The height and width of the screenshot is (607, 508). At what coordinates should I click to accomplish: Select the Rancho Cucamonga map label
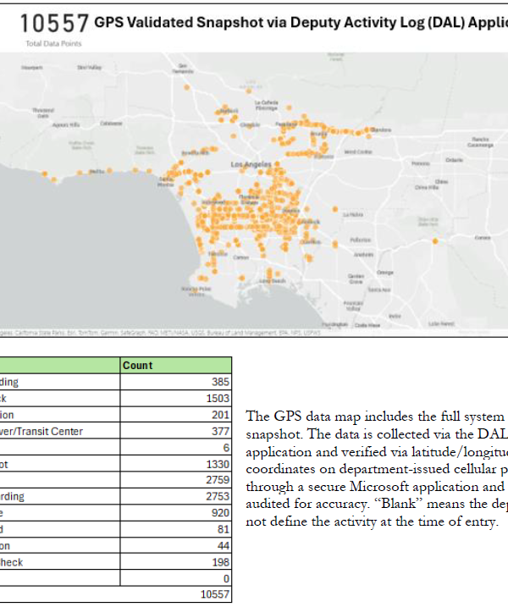pos(482,141)
